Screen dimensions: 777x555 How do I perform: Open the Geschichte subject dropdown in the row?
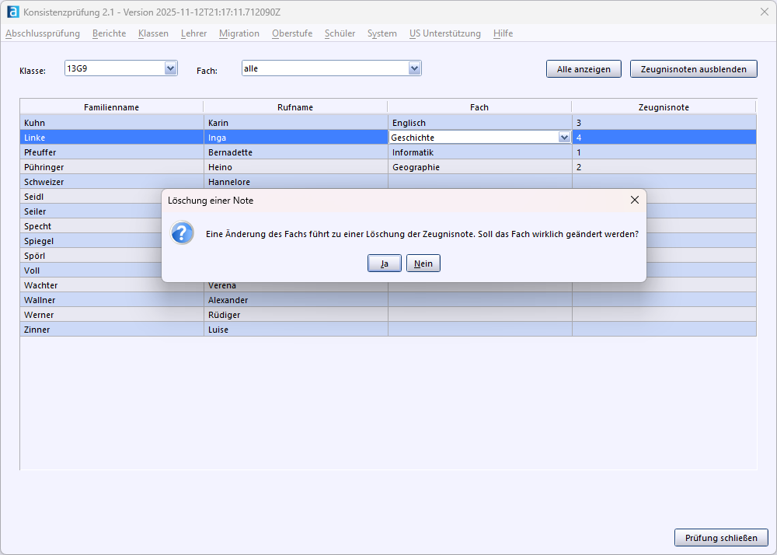coord(564,138)
